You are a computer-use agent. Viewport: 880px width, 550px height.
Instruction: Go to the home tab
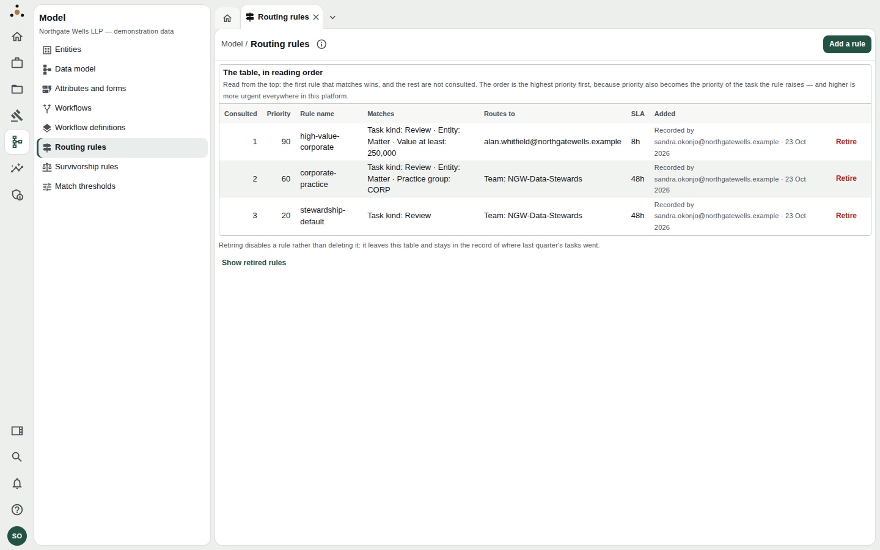tap(227, 18)
